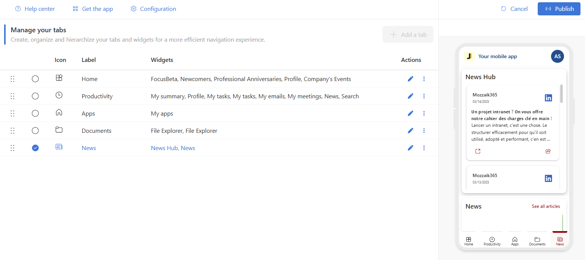Click the Home label in table

[x=89, y=79]
